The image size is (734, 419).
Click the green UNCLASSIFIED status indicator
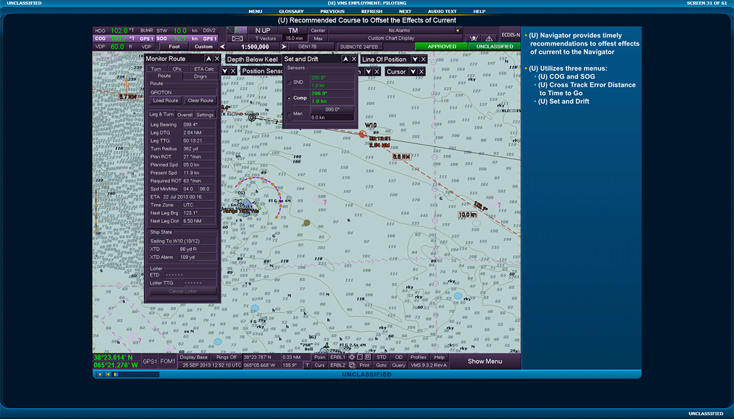[494, 46]
